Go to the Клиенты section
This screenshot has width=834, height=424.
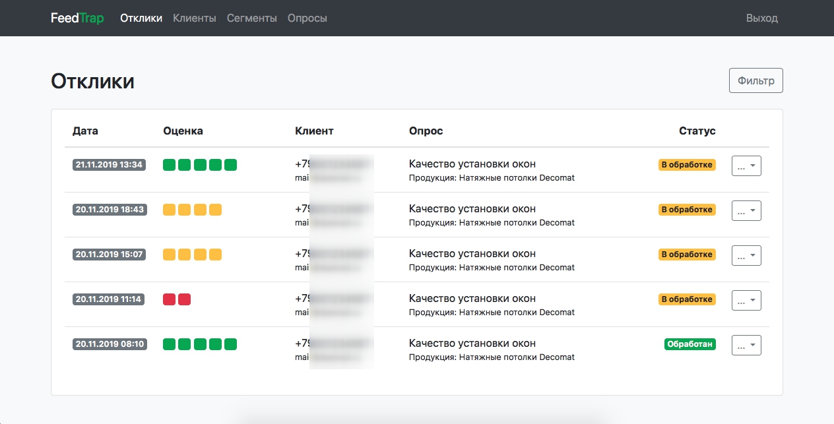click(x=194, y=18)
